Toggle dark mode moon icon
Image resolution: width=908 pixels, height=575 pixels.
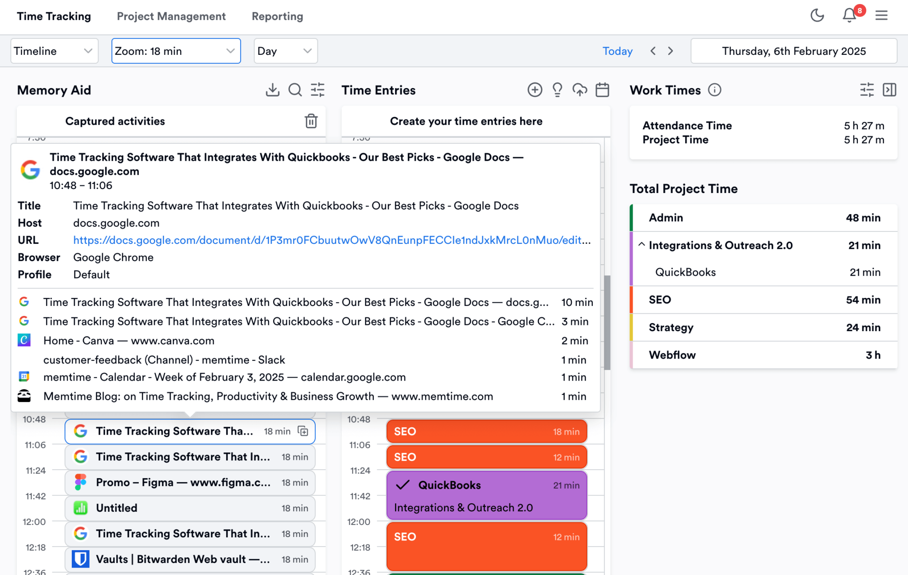pos(817,16)
